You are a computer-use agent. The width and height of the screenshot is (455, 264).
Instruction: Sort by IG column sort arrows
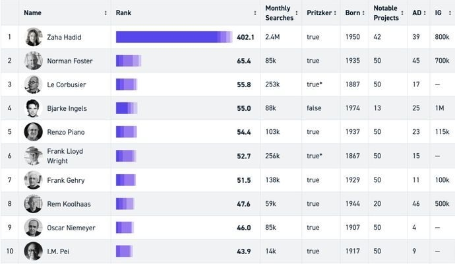[x=447, y=13]
